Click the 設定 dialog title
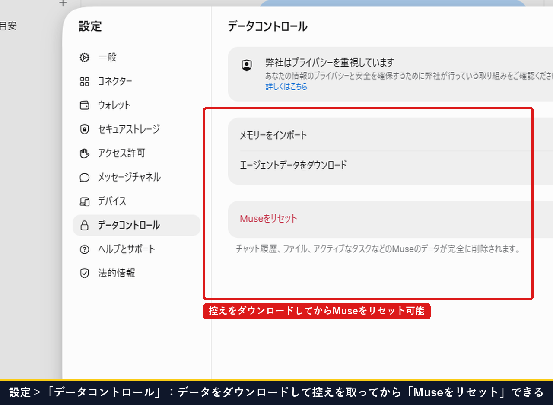The height and width of the screenshot is (405, 553). 90,26
